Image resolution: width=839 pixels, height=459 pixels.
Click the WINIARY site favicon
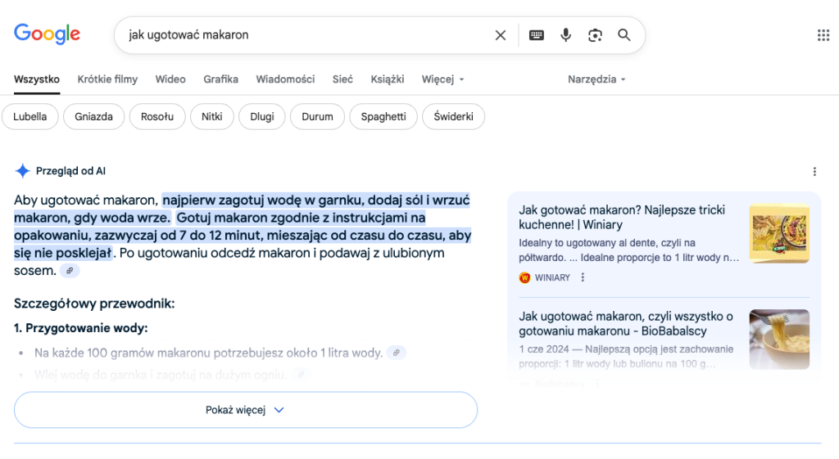click(x=524, y=278)
